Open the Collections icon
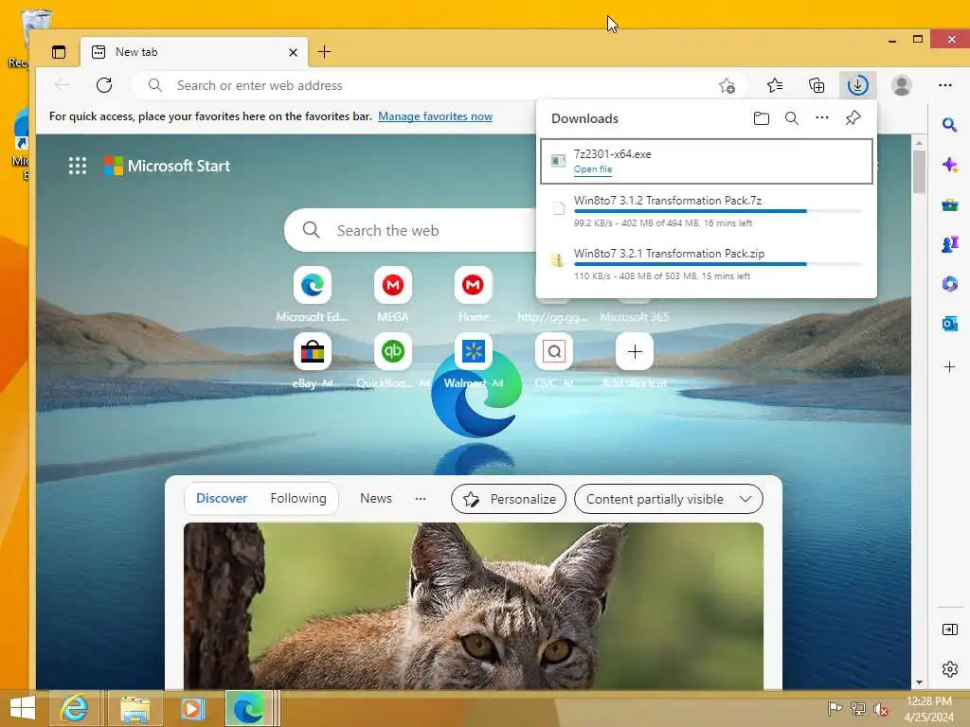Screen dimensions: 970x727 pos(817,85)
